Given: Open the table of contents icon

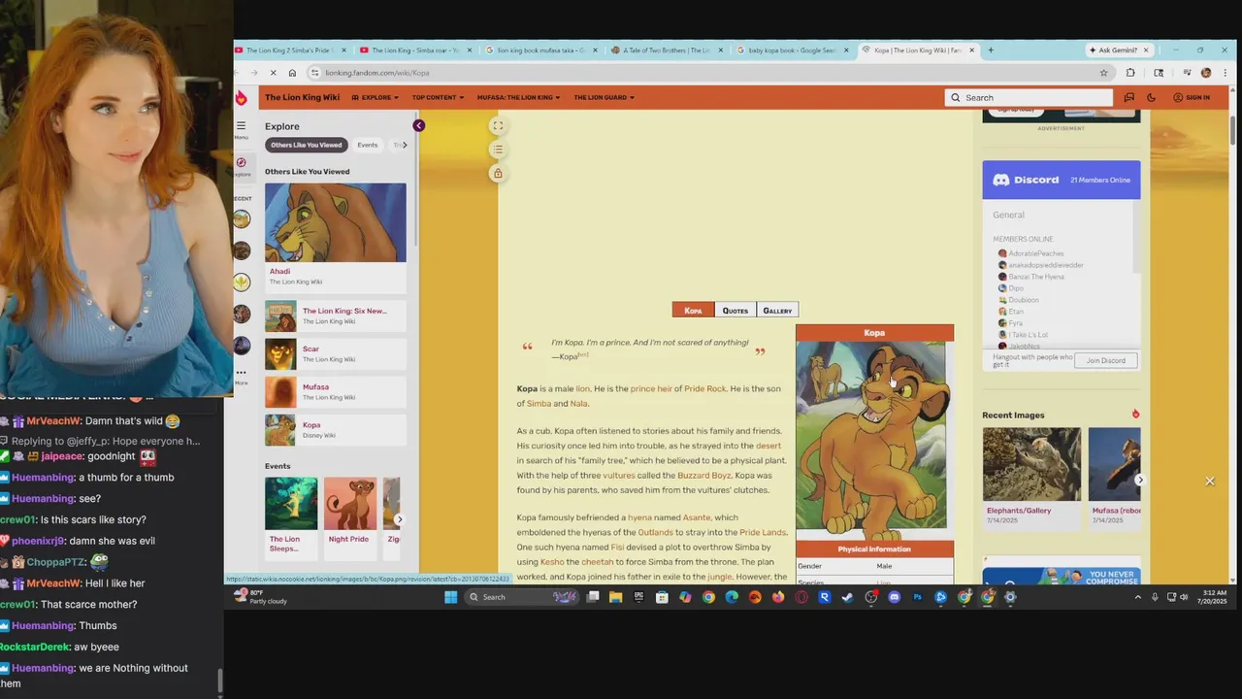Looking at the screenshot, I should (498, 150).
